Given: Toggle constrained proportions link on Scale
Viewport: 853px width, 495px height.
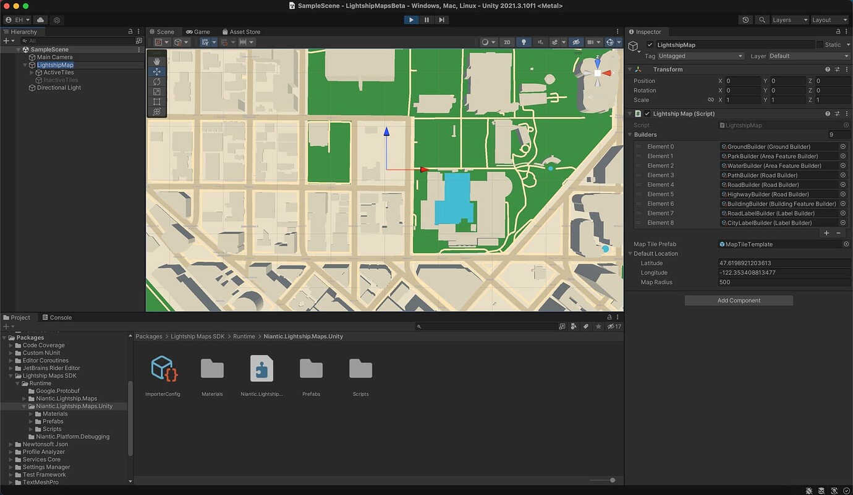Looking at the screenshot, I should coord(710,99).
